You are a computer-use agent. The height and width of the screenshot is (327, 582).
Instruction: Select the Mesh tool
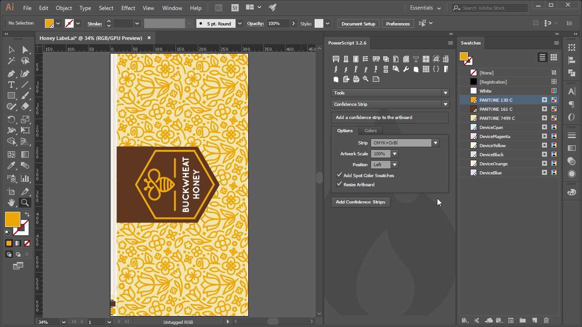click(11, 155)
